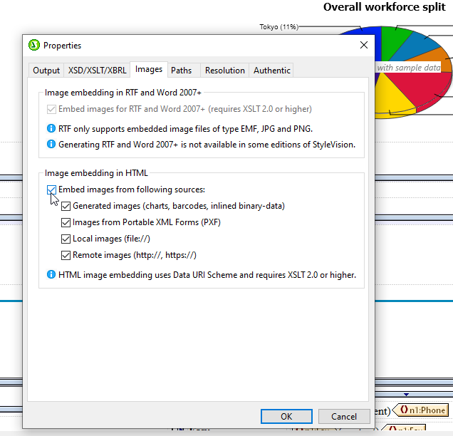Open the Authentic tab
This screenshot has height=436, width=453.
click(x=271, y=70)
